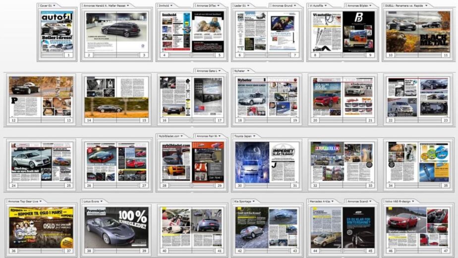Screen dimensions: 458x258
Task: Select the nybilbladet.com page 28 thumbnail
Action: (x=176, y=162)
